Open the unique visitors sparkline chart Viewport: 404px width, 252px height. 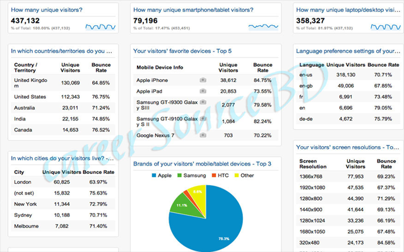(x=100, y=26)
